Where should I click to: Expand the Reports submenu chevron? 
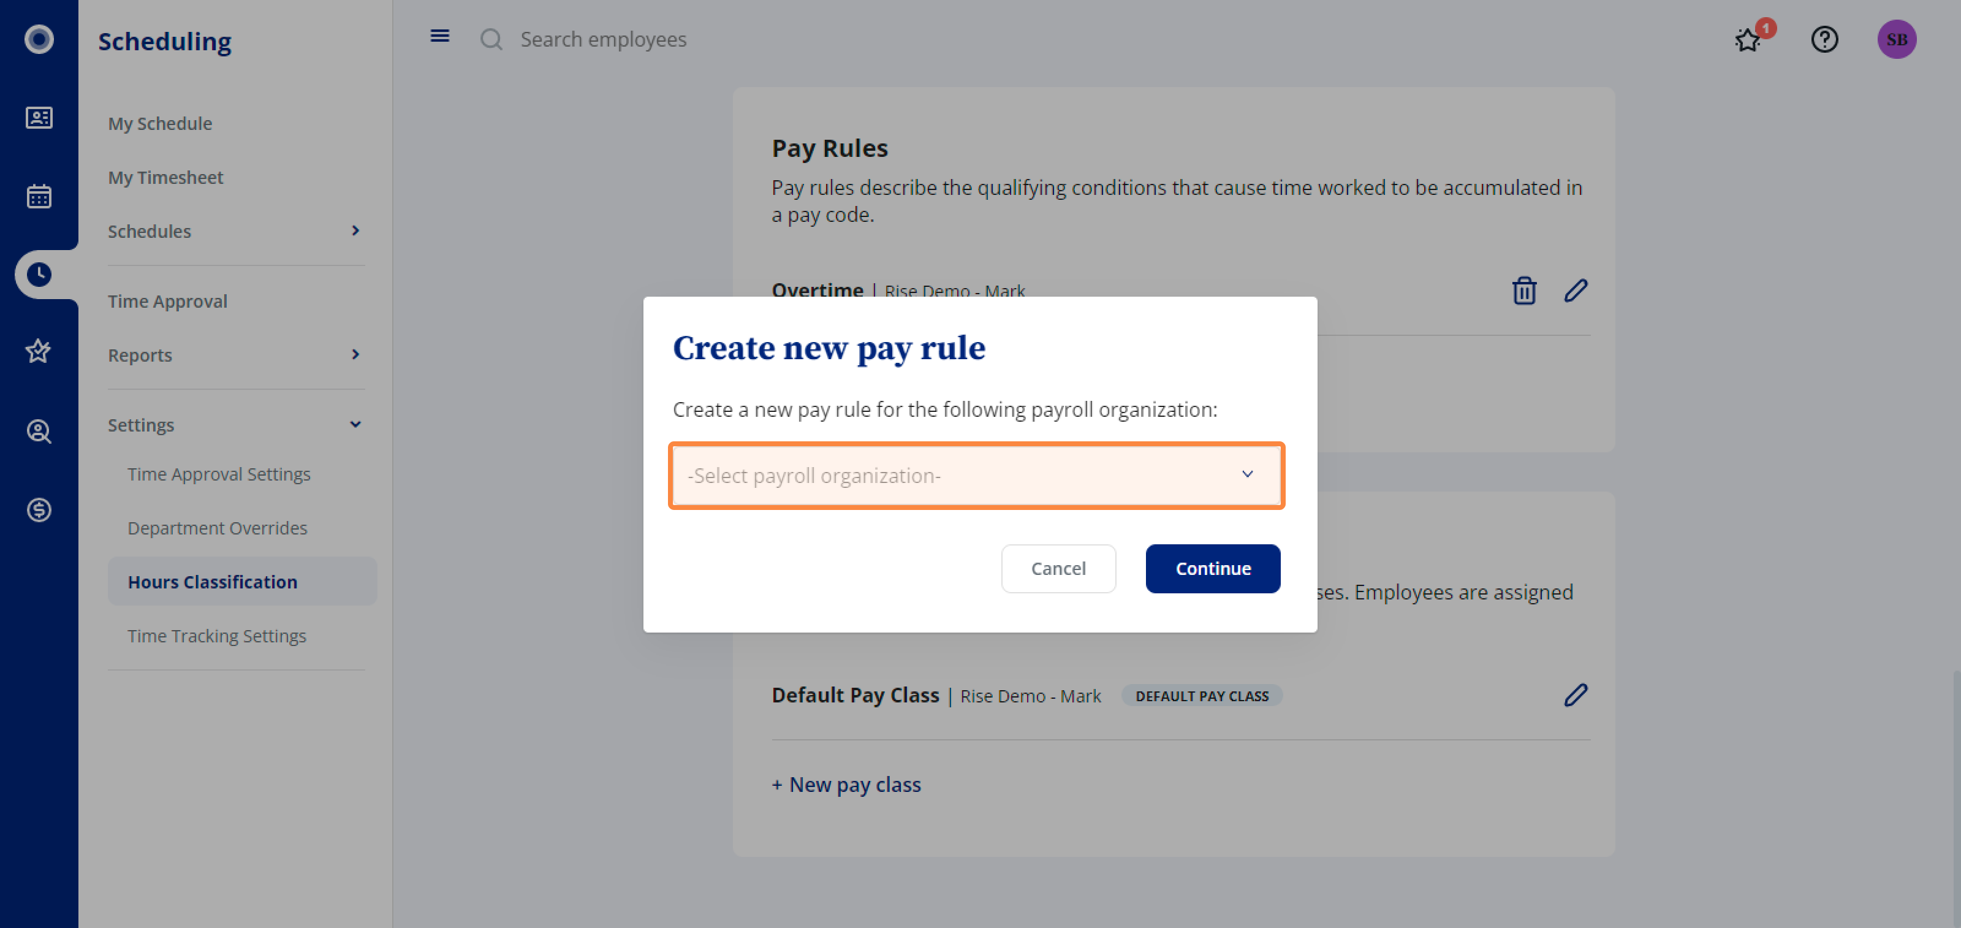(355, 355)
